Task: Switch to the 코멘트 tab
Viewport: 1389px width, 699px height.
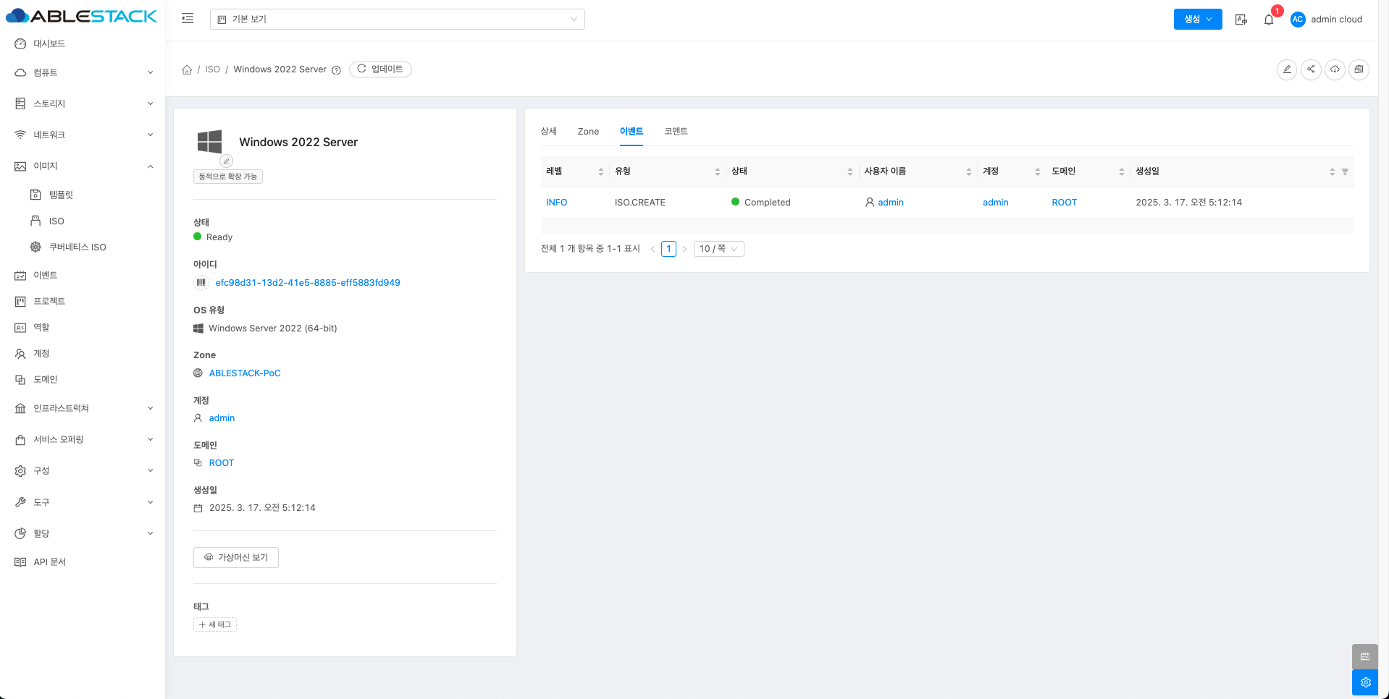Action: [676, 132]
